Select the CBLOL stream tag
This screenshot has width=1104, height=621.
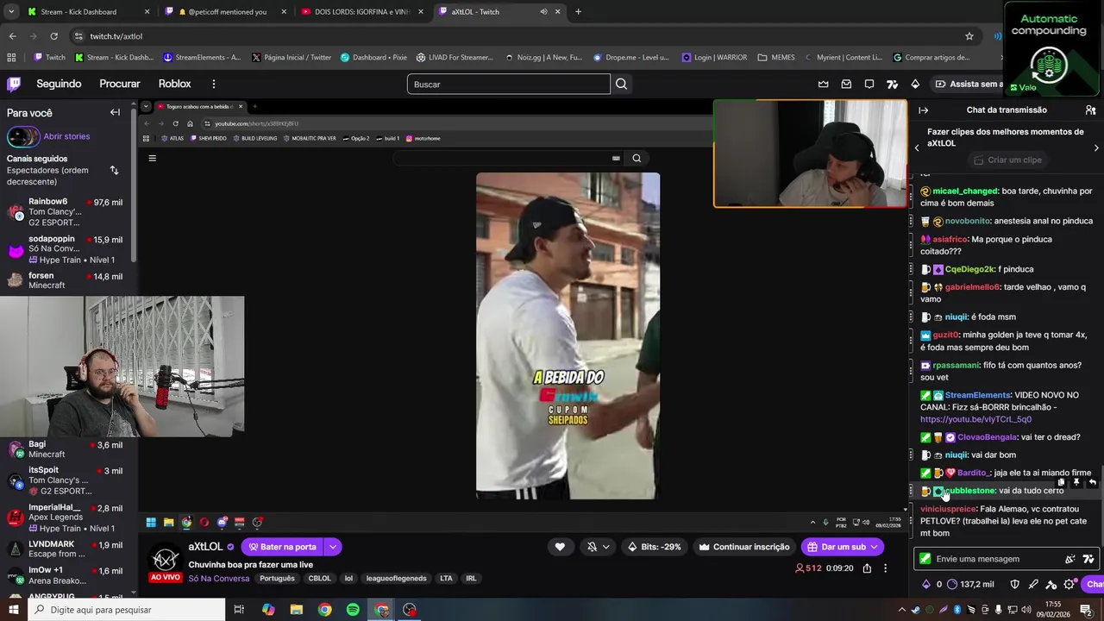coord(319,578)
